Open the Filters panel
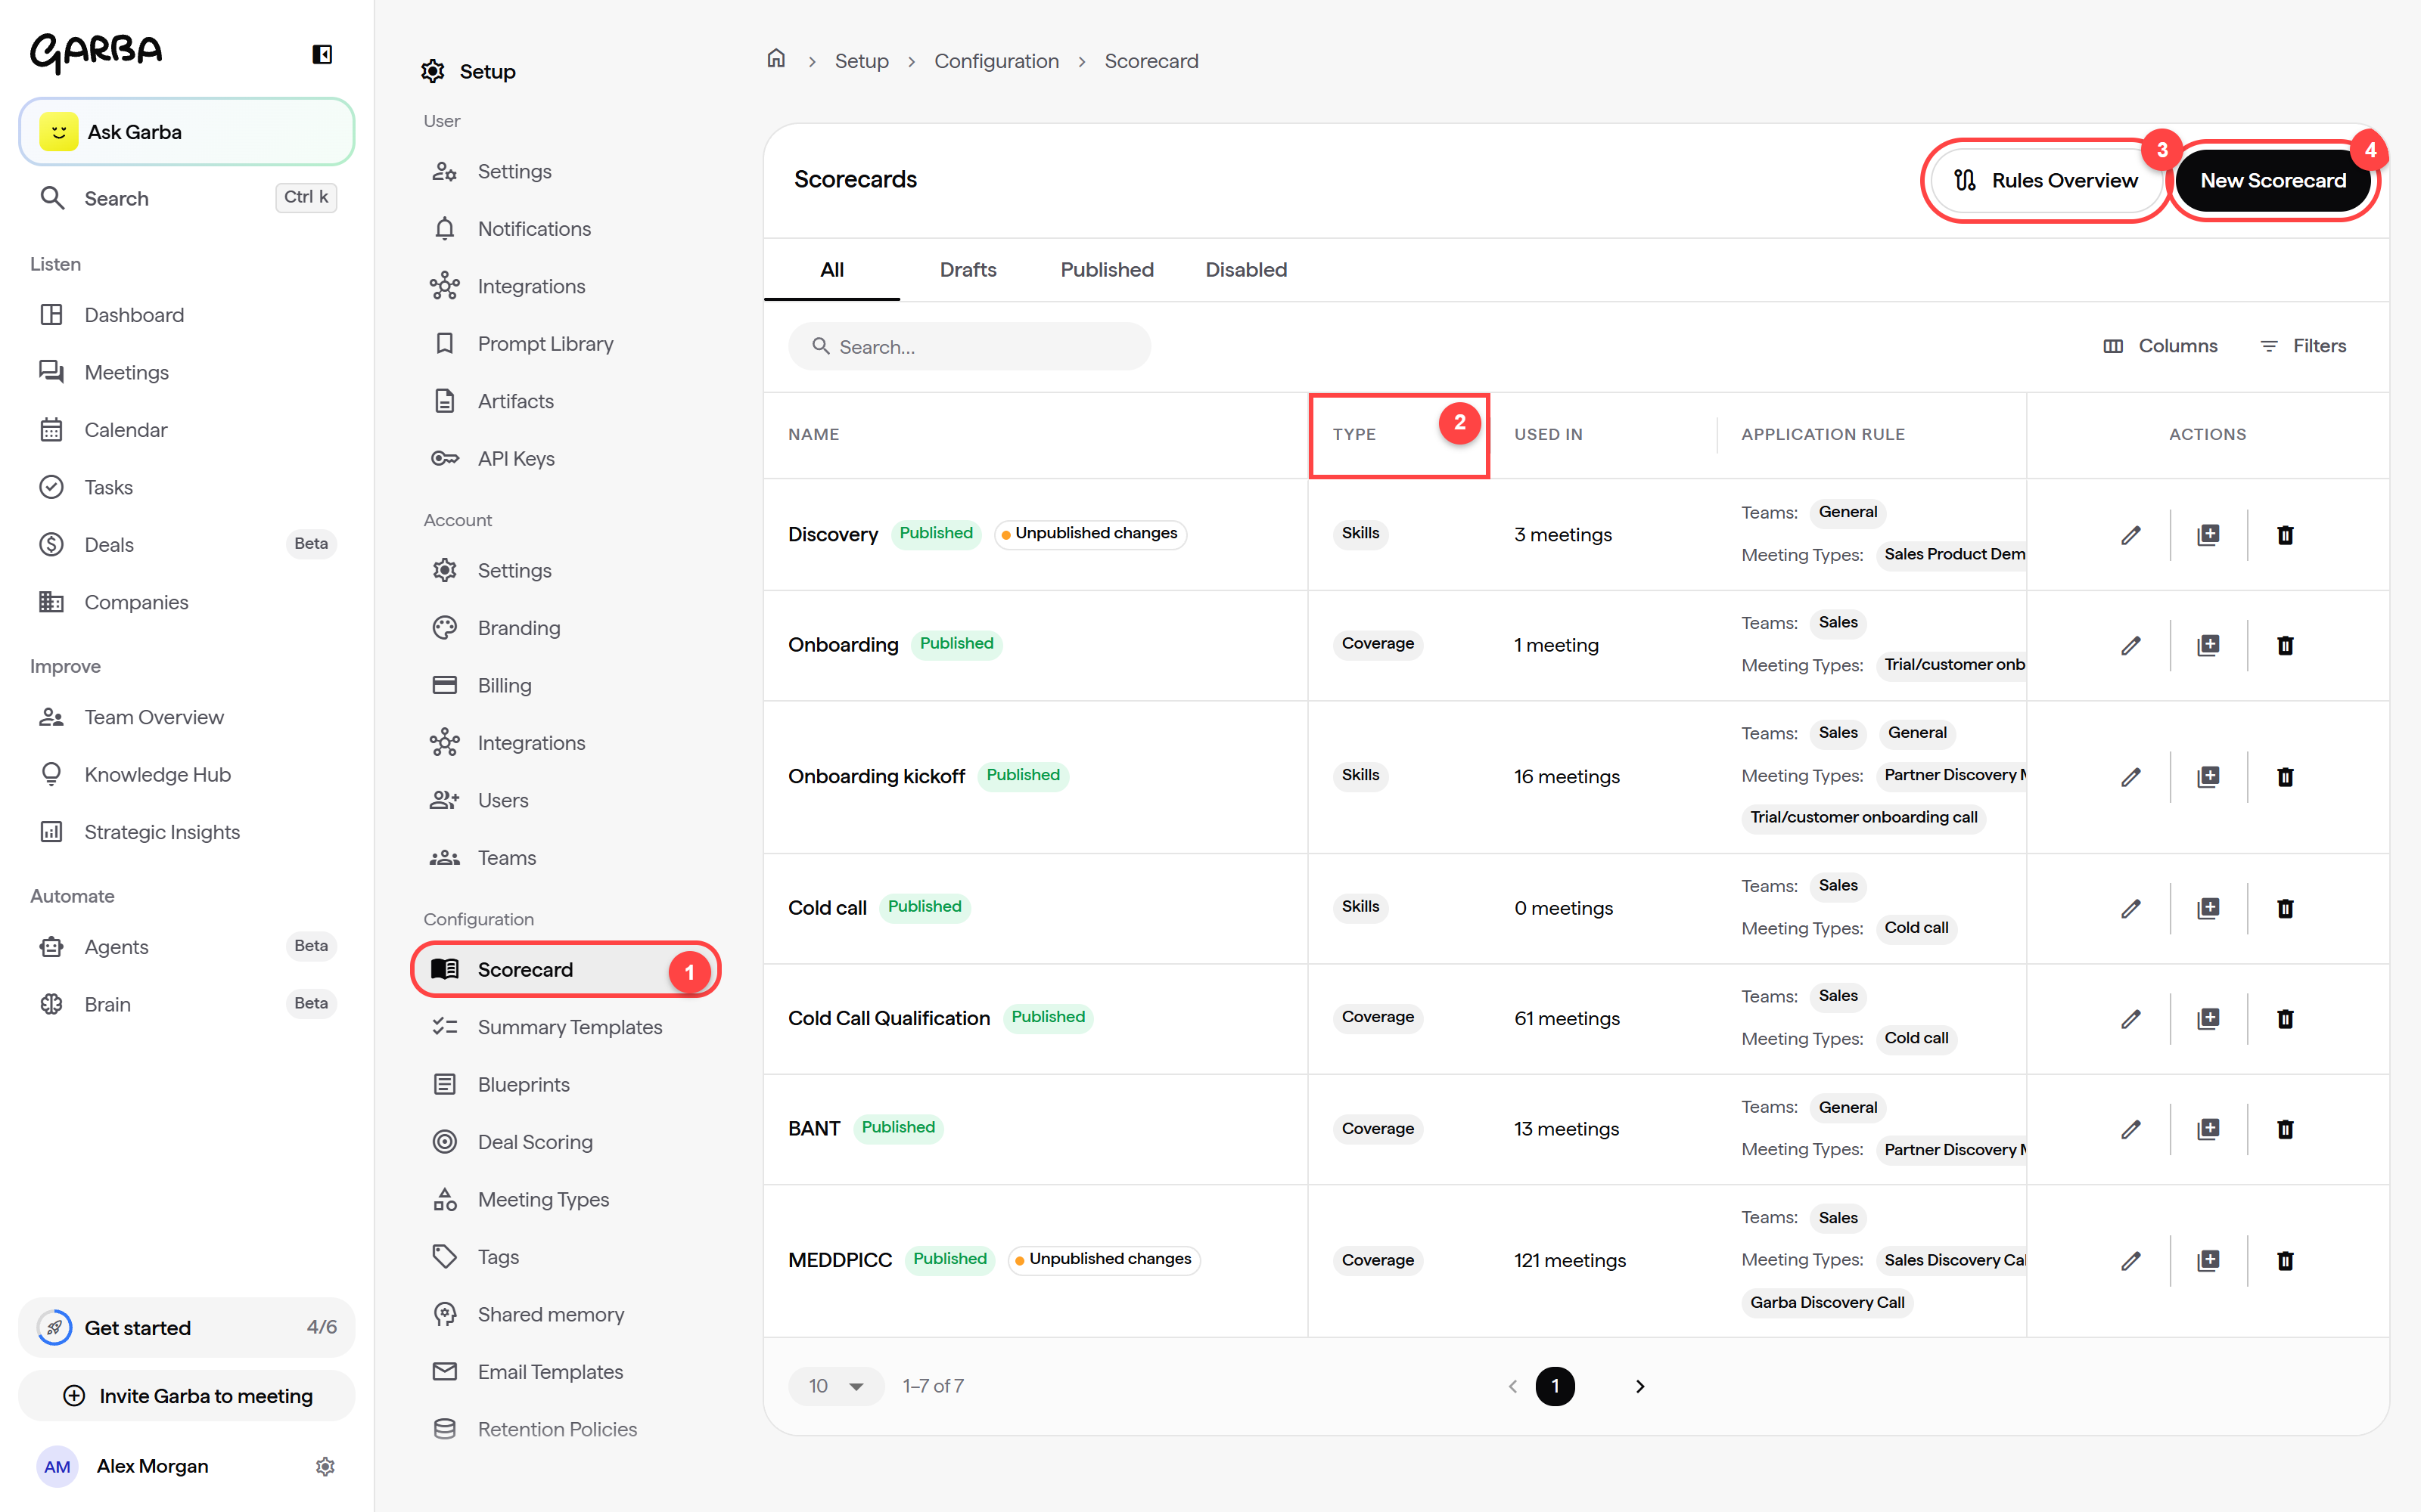Screen dimensions: 2421x1512 2303,346
